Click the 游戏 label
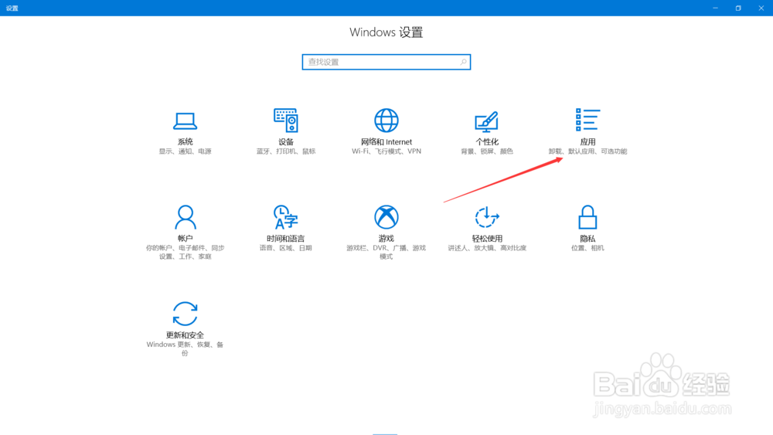 386,239
